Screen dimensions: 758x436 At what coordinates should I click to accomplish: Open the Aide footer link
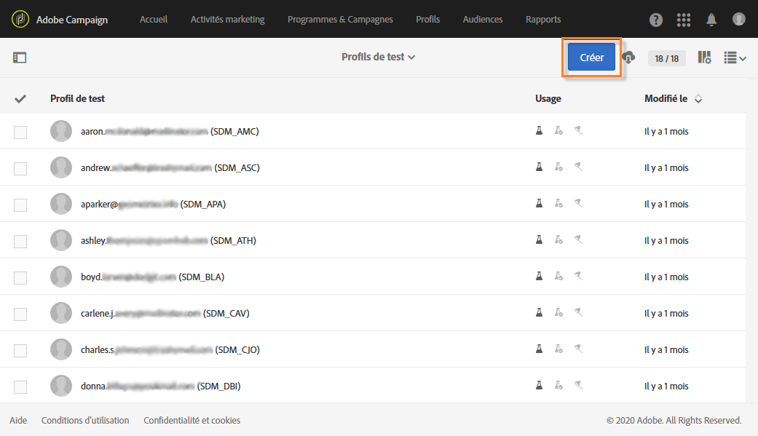(x=18, y=420)
